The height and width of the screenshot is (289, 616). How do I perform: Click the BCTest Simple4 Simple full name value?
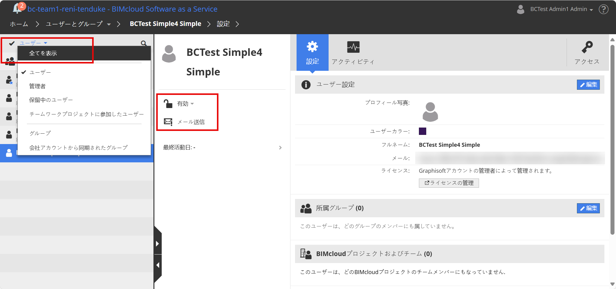click(449, 145)
